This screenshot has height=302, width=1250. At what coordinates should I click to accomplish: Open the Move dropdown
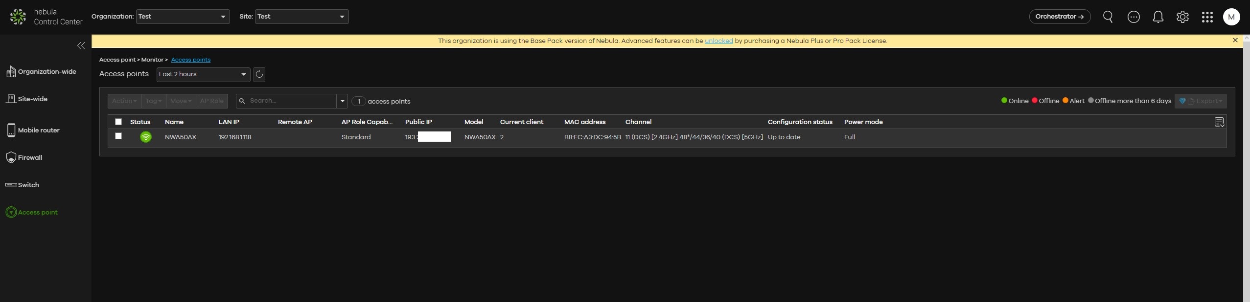181,101
